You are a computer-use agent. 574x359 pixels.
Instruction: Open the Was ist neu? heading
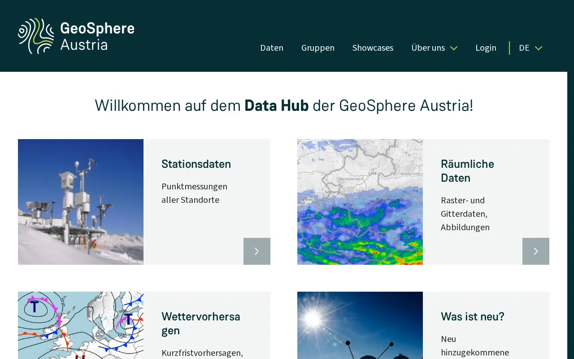pyautogui.click(x=473, y=316)
